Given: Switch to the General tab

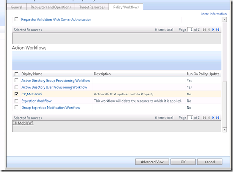Looking at the screenshot, I should tap(17, 7).
